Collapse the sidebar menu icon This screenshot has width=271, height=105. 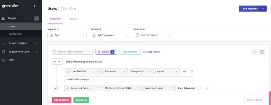(36, 6)
